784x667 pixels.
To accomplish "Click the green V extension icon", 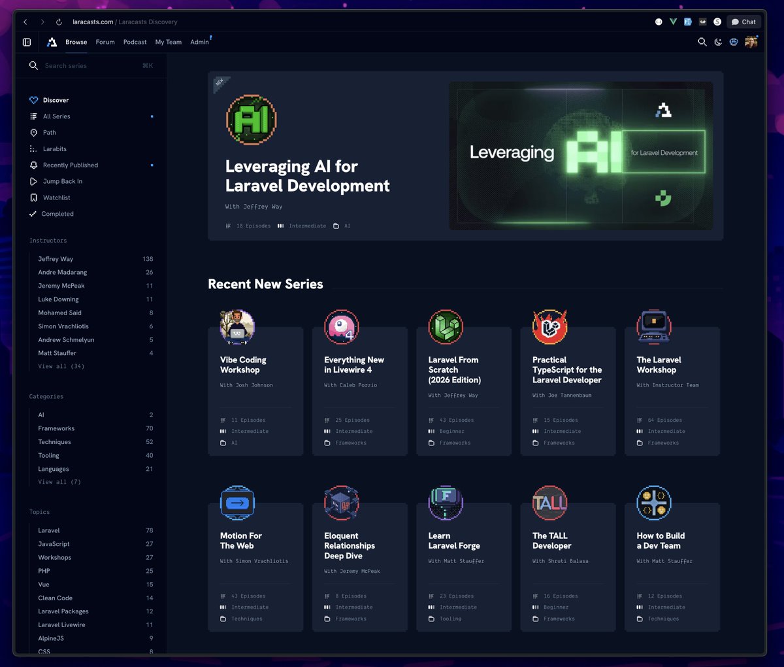I will [673, 22].
